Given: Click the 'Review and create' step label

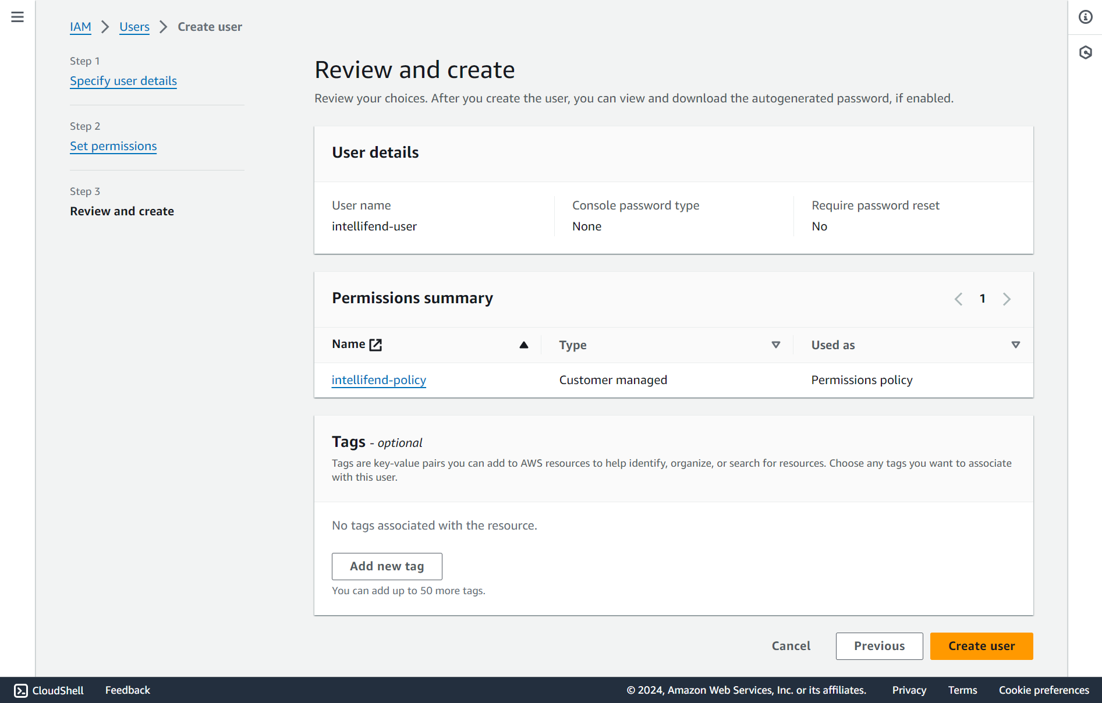Looking at the screenshot, I should pos(122,211).
